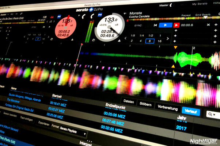
Task: Toggle right deck keylock icon
Action: pyautogui.click(x=100, y=15)
